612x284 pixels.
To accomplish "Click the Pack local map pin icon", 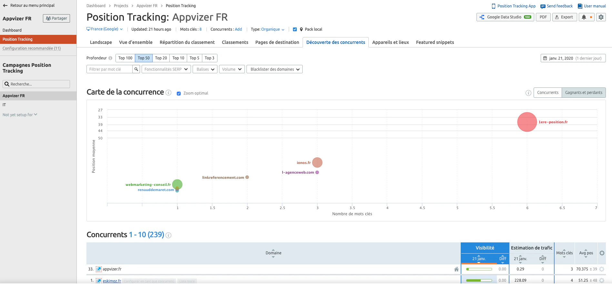I will (x=301, y=29).
